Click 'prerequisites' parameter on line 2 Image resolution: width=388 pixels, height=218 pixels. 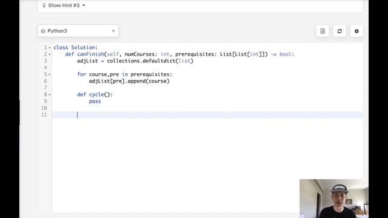point(195,54)
